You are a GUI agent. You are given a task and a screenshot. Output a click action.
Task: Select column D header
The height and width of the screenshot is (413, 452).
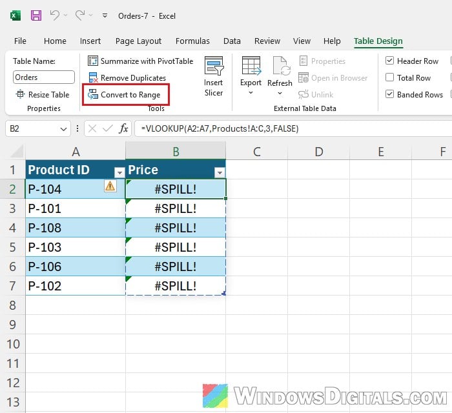pos(319,151)
